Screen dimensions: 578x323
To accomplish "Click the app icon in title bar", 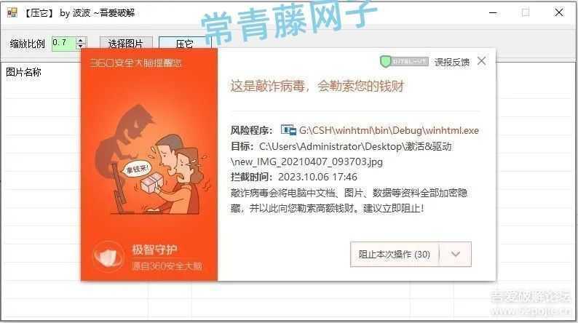I will tap(12, 13).
